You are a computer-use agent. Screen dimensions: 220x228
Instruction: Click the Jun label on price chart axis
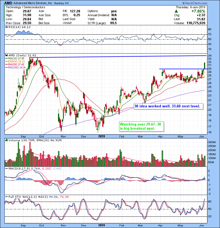point(202,137)
